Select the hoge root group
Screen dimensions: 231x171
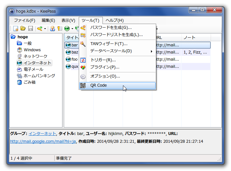[x=22, y=37]
